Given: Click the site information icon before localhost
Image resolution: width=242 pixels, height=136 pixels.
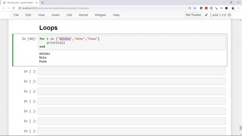Looking at the screenshot, I should tap(20, 8).
